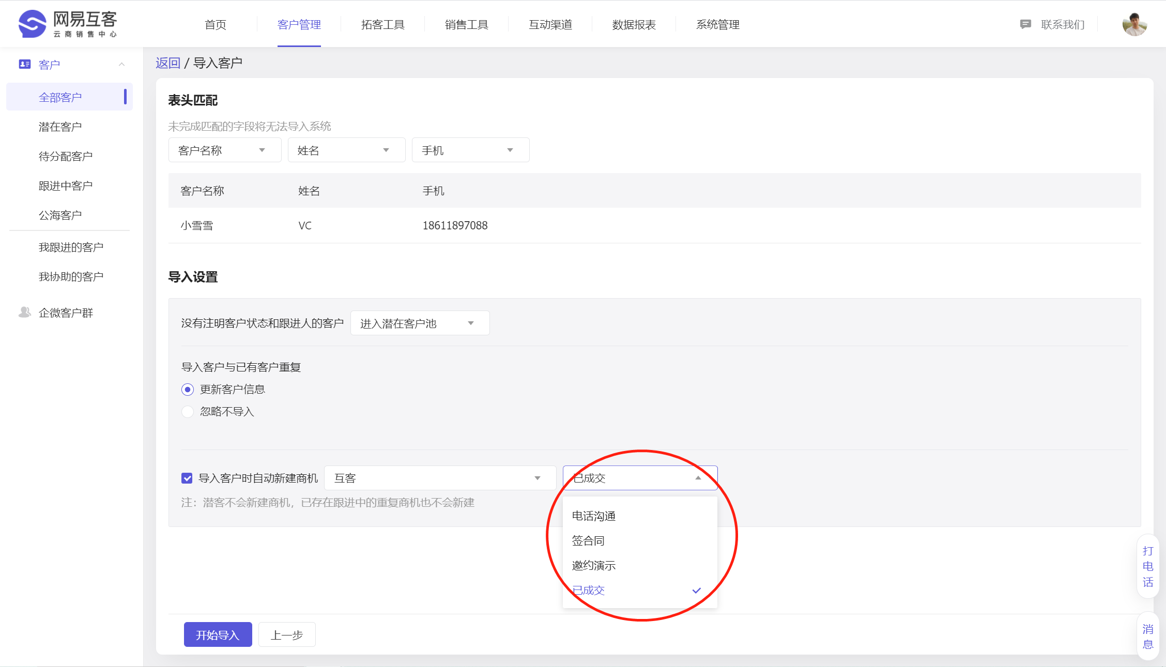Open the 消息 floating widget
1166x667 pixels.
click(x=1148, y=637)
